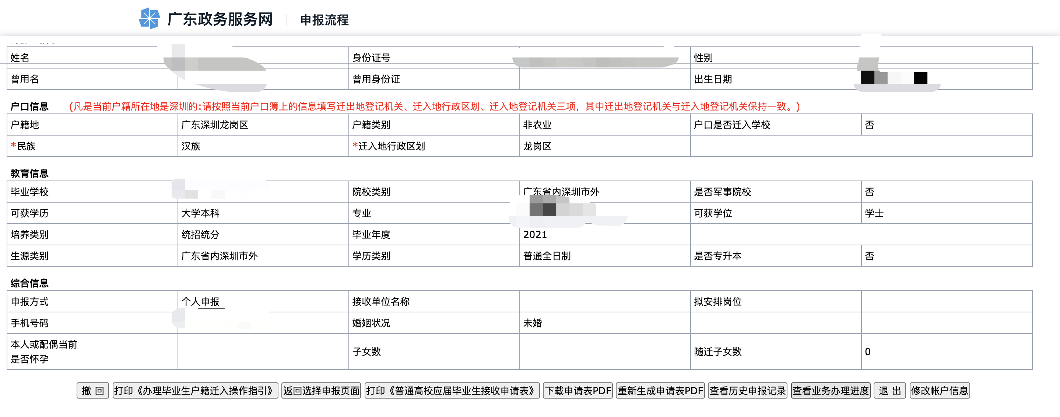Click the 院校类别 value 广东省内深圳市外
1060x417 pixels.
coord(561,192)
